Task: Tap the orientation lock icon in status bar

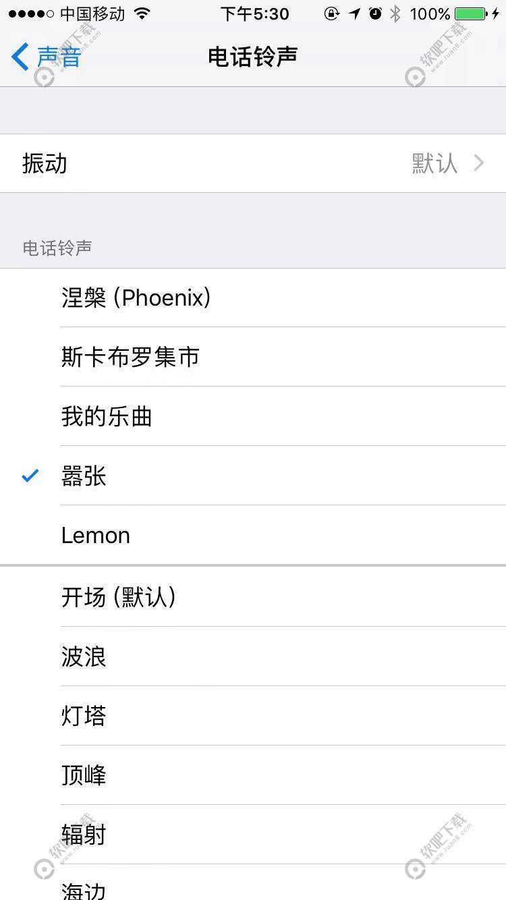Action: pyautogui.click(x=332, y=13)
